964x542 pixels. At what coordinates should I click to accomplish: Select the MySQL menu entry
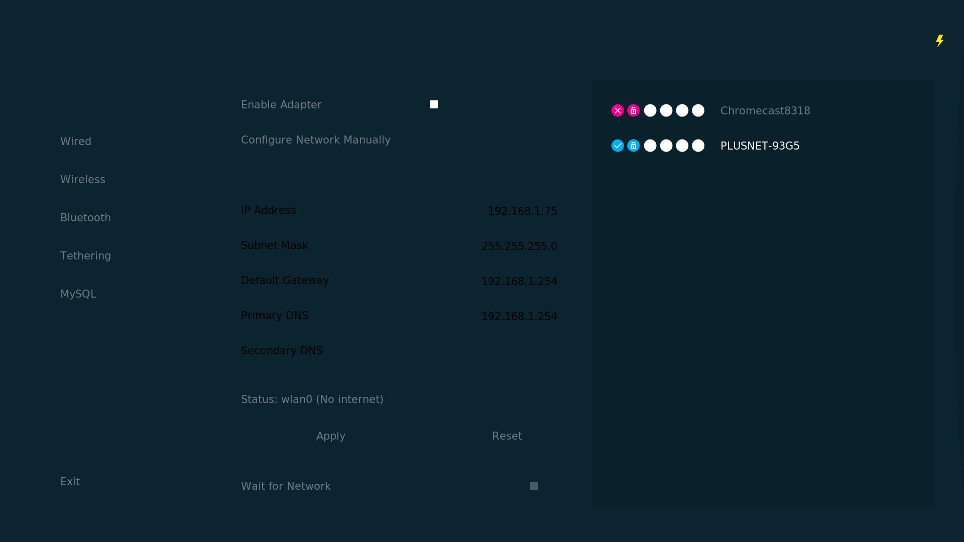78,294
